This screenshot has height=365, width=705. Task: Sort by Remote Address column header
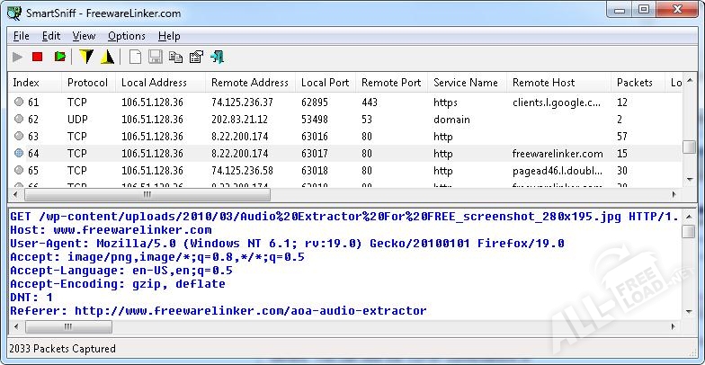pyautogui.click(x=249, y=83)
